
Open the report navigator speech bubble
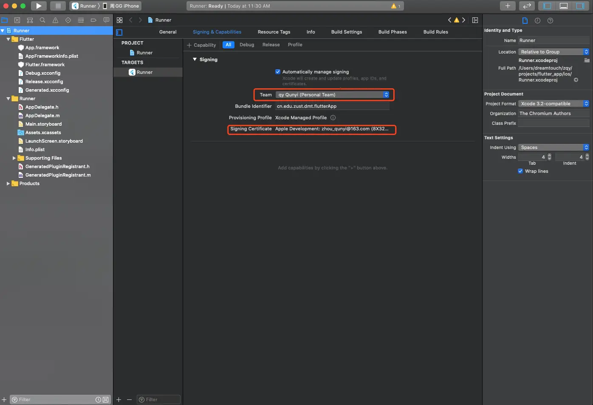tap(106, 20)
